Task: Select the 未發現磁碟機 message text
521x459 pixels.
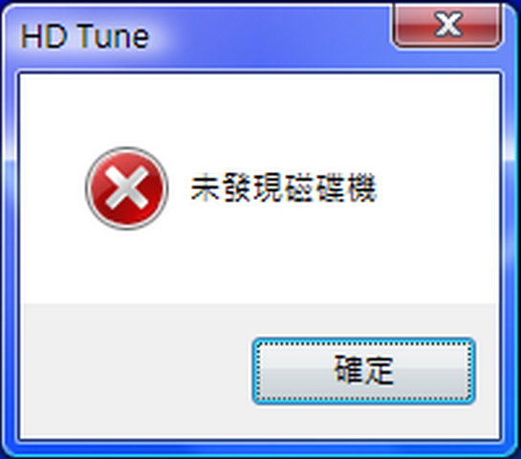Action: coord(284,188)
